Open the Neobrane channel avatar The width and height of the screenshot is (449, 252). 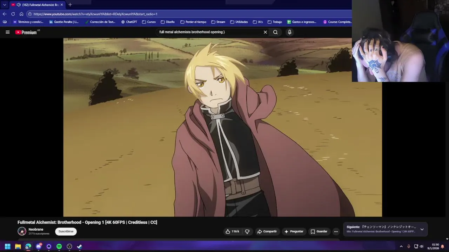[22, 231]
